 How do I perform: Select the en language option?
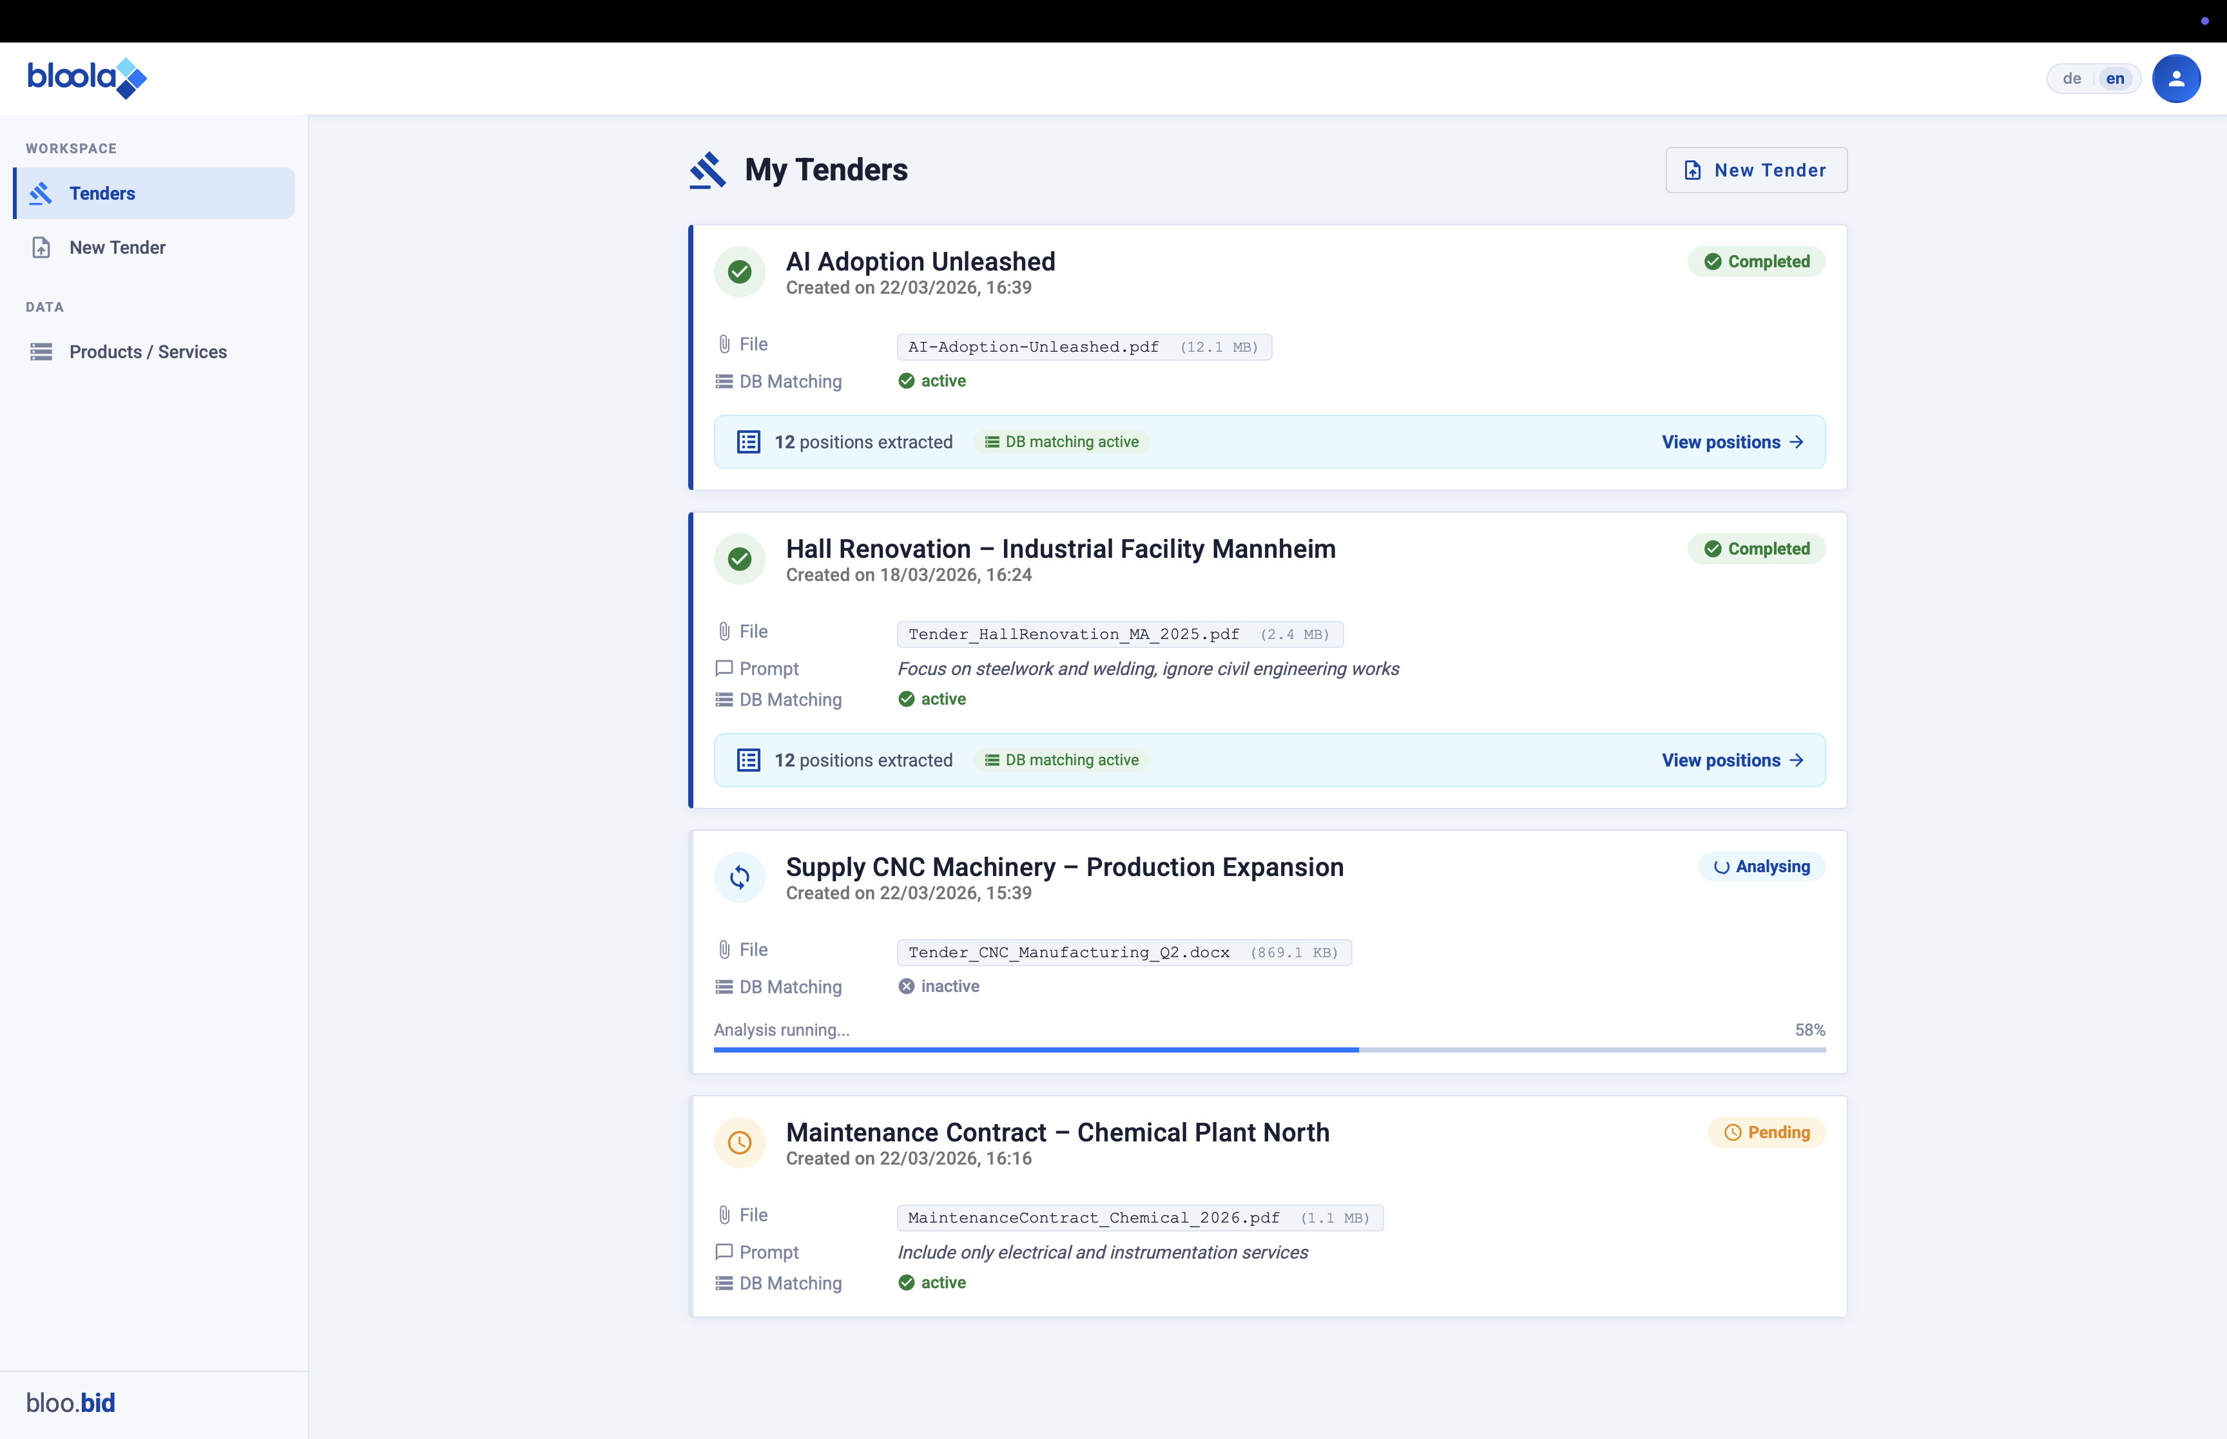pos(2115,79)
